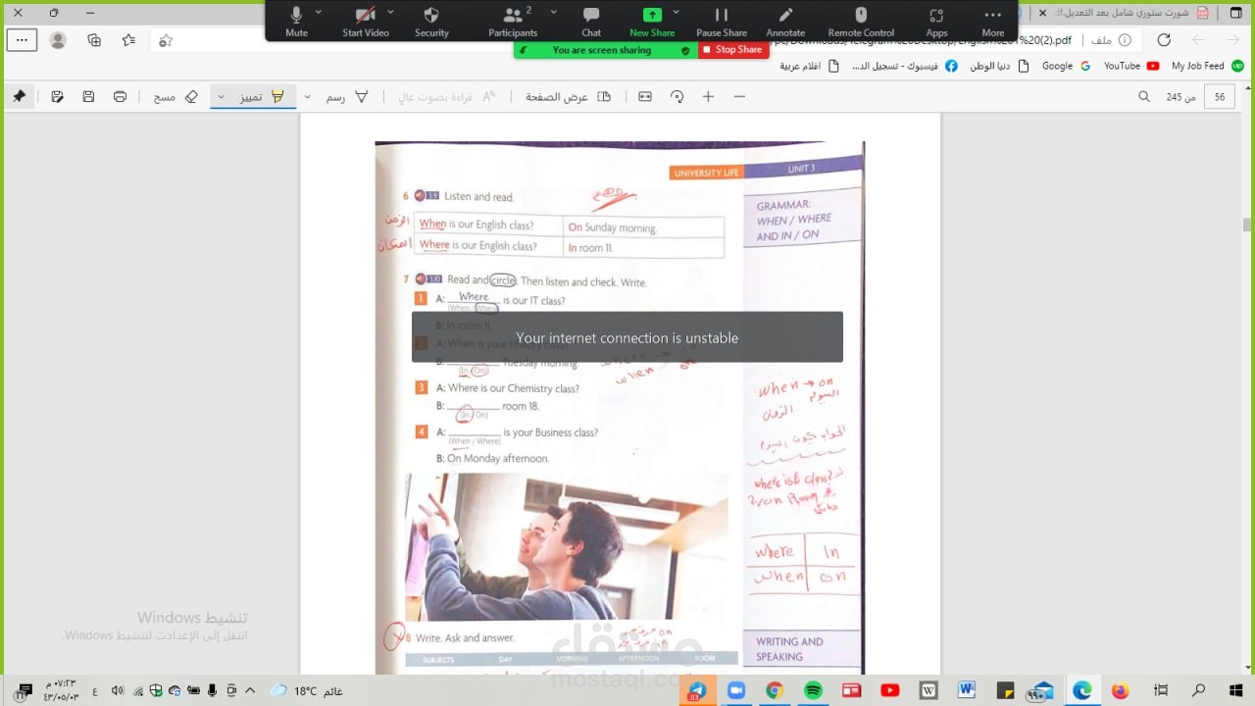Viewport: 1255px width, 706px height.
Task: Open Spotify from the taskbar
Action: click(x=813, y=690)
